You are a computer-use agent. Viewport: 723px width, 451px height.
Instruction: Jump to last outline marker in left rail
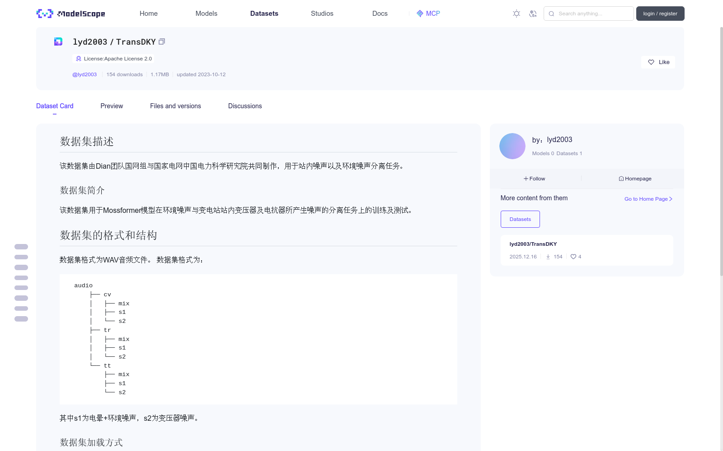coord(21,319)
